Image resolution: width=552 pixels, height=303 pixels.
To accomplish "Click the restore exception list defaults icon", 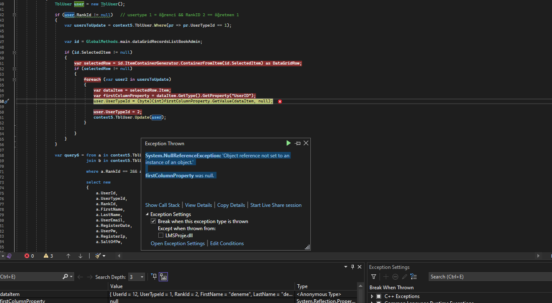I will (413, 277).
